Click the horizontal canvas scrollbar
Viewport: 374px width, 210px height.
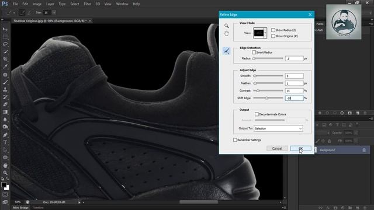[x=199, y=202]
